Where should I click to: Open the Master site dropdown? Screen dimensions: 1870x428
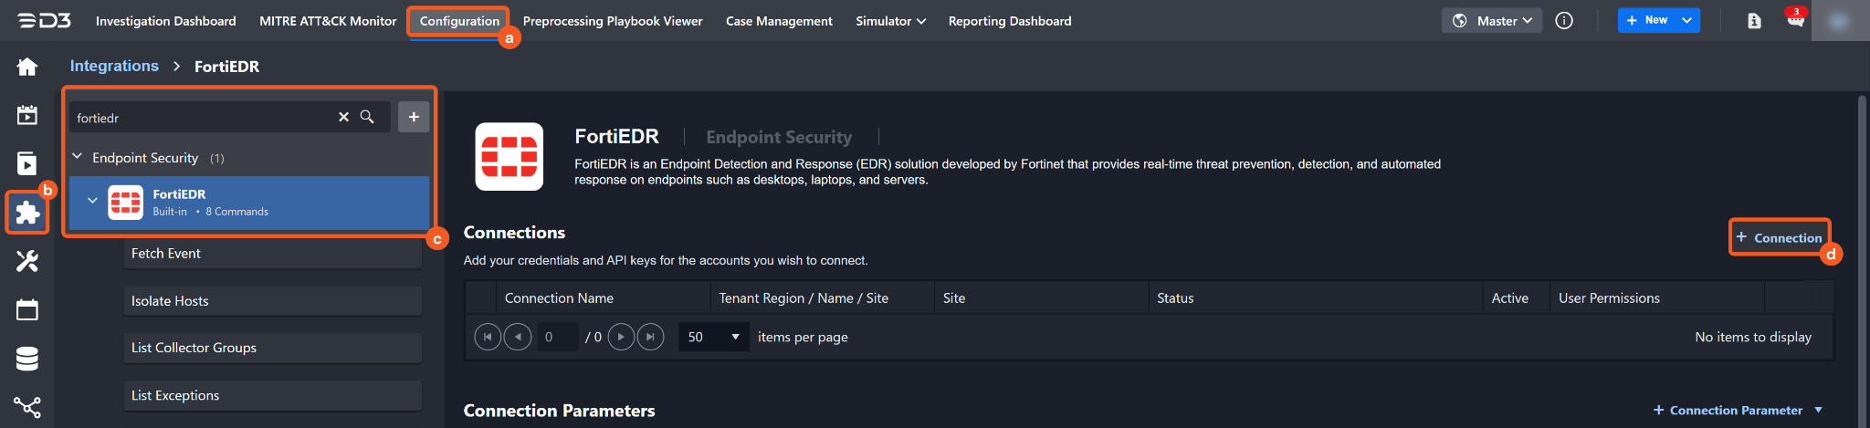[1492, 21]
